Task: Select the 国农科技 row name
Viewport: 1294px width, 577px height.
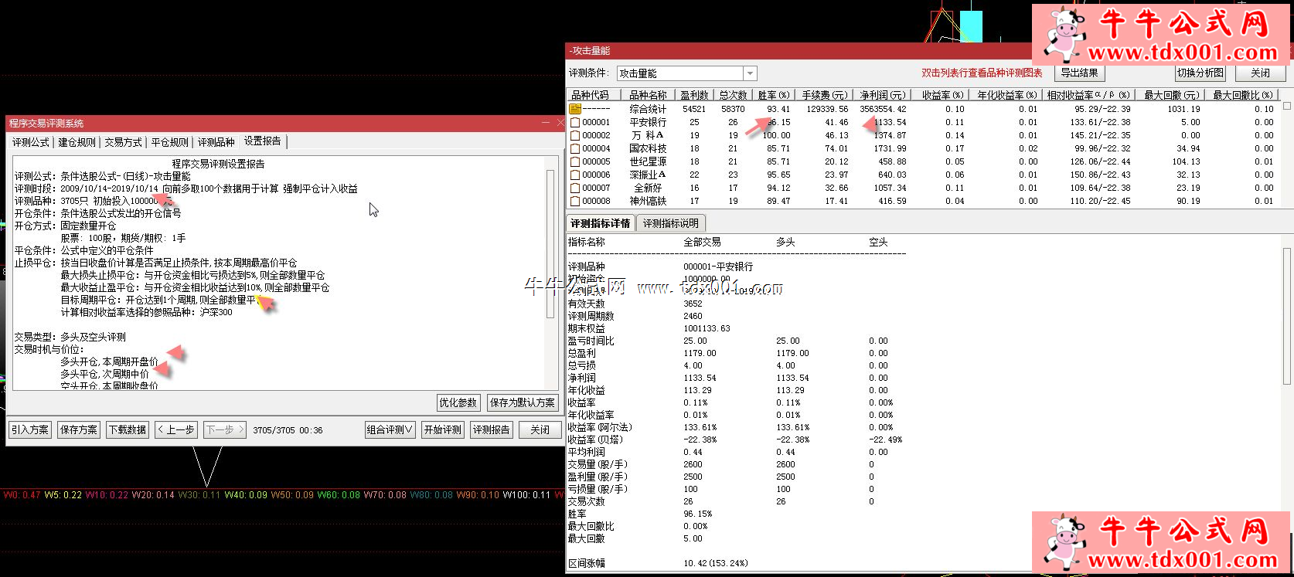Action: (648, 148)
